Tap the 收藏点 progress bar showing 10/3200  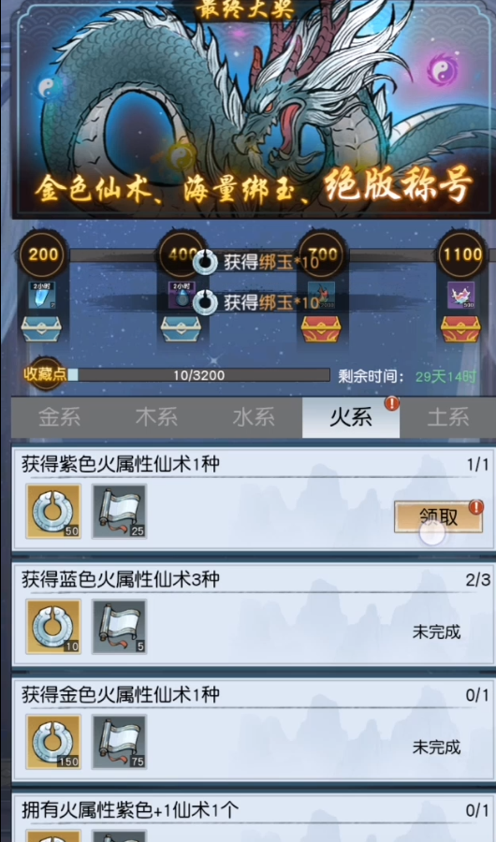point(198,375)
